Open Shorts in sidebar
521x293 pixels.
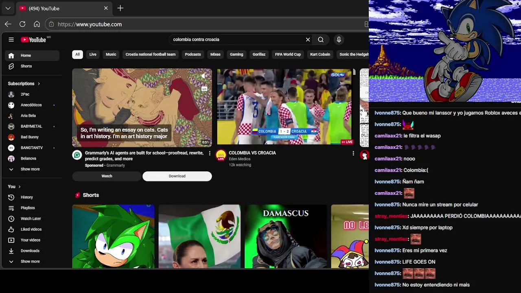coord(32,66)
